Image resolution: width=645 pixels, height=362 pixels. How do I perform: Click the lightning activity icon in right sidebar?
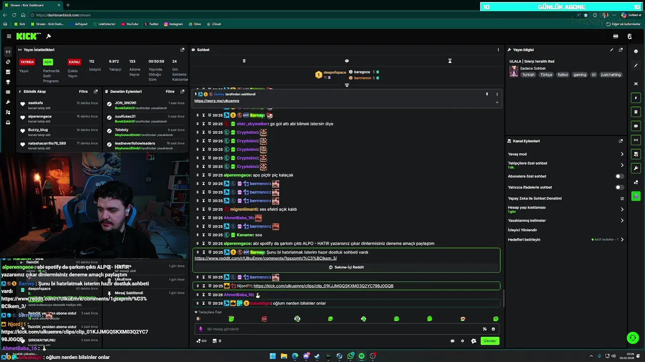tap(636, 98)
